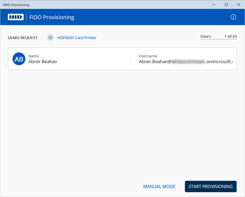Switch to Manual Mode

pyautogui.click(x=159, y=186)
